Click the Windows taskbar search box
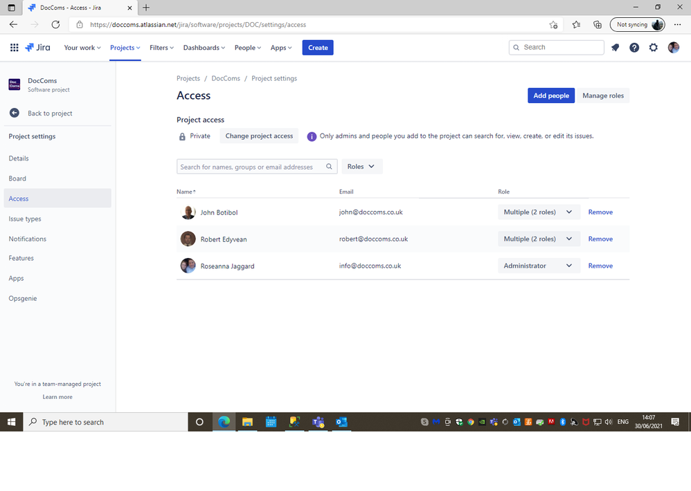Viewport: 691px width, 491px height. tap(106, 422)
